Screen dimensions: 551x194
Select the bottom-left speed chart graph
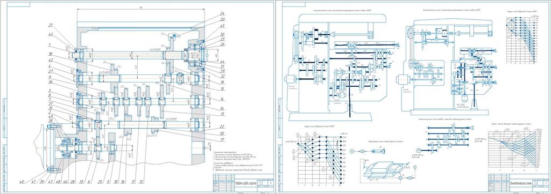(320, 157)
